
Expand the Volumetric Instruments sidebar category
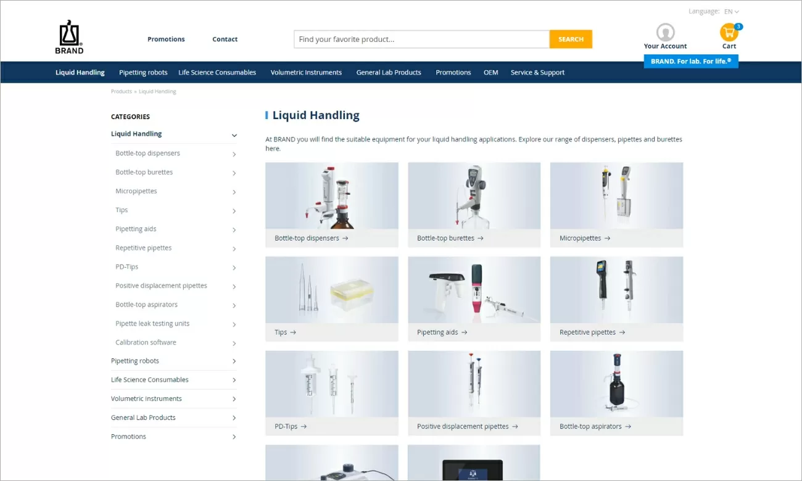point(234,399)
